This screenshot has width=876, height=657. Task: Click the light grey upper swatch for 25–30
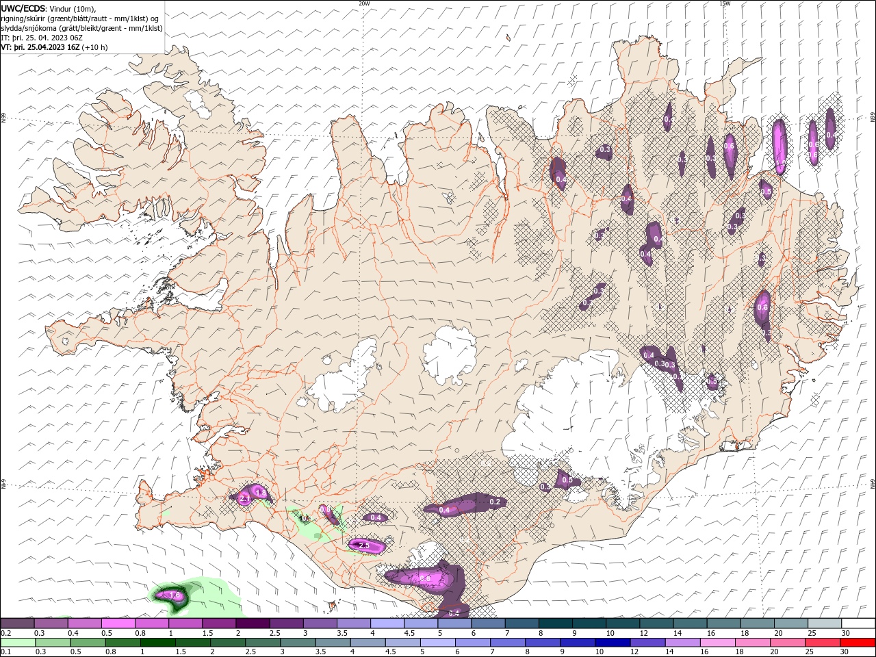pos(824,623)
